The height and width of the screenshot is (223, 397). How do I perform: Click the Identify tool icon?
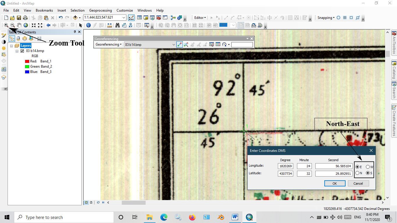(x=88, y=25)
